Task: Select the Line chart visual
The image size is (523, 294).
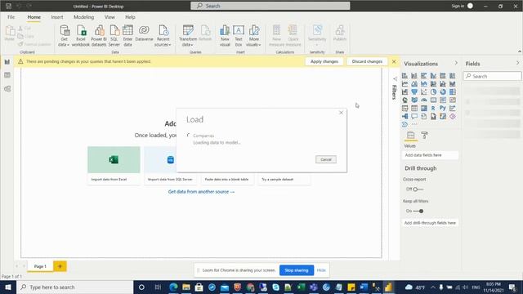Action: (x=405, y=83)
